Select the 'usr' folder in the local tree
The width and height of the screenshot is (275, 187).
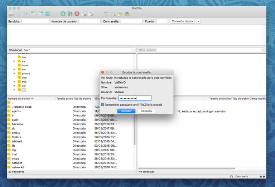pos(24,86)
